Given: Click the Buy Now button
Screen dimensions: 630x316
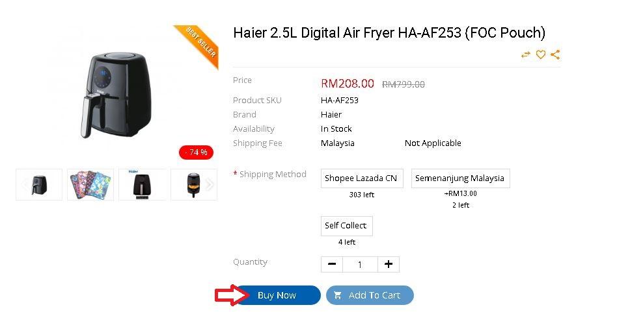Looking at the screenshot, I should (x=277, y=296).
